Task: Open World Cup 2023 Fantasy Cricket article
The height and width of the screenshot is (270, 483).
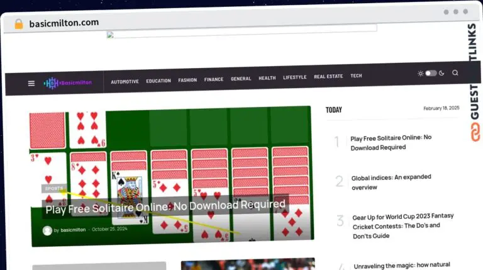Action: click(x=402, y=225)
